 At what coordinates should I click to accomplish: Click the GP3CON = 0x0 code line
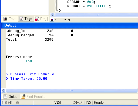pyautogui.click(x=82, y=2)
